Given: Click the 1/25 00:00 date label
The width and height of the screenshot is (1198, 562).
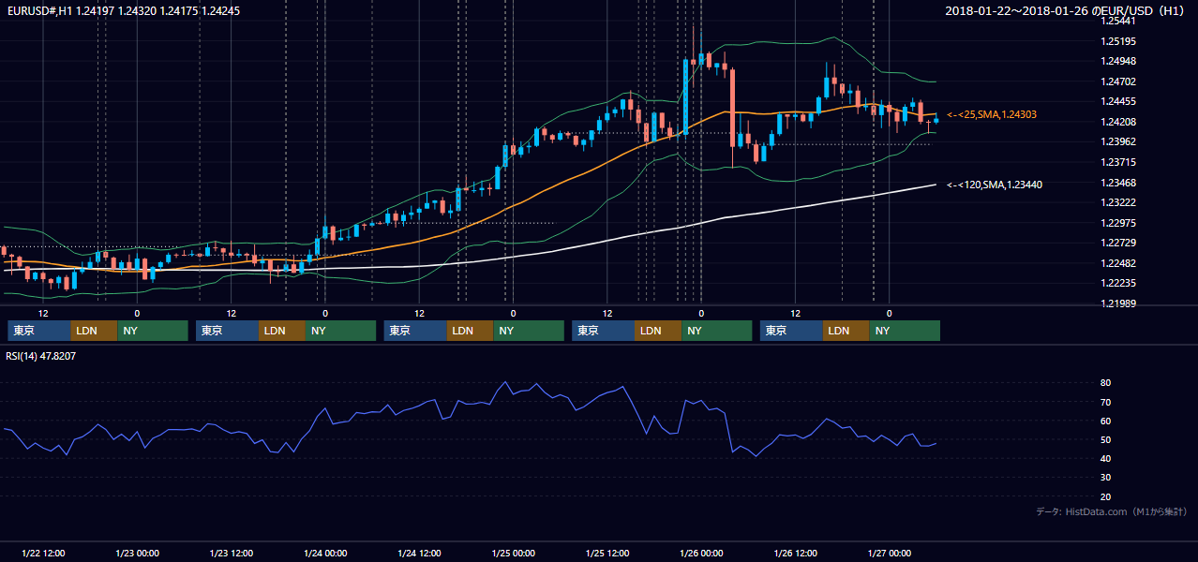Looking at the screenshot, I should point(514,553).
